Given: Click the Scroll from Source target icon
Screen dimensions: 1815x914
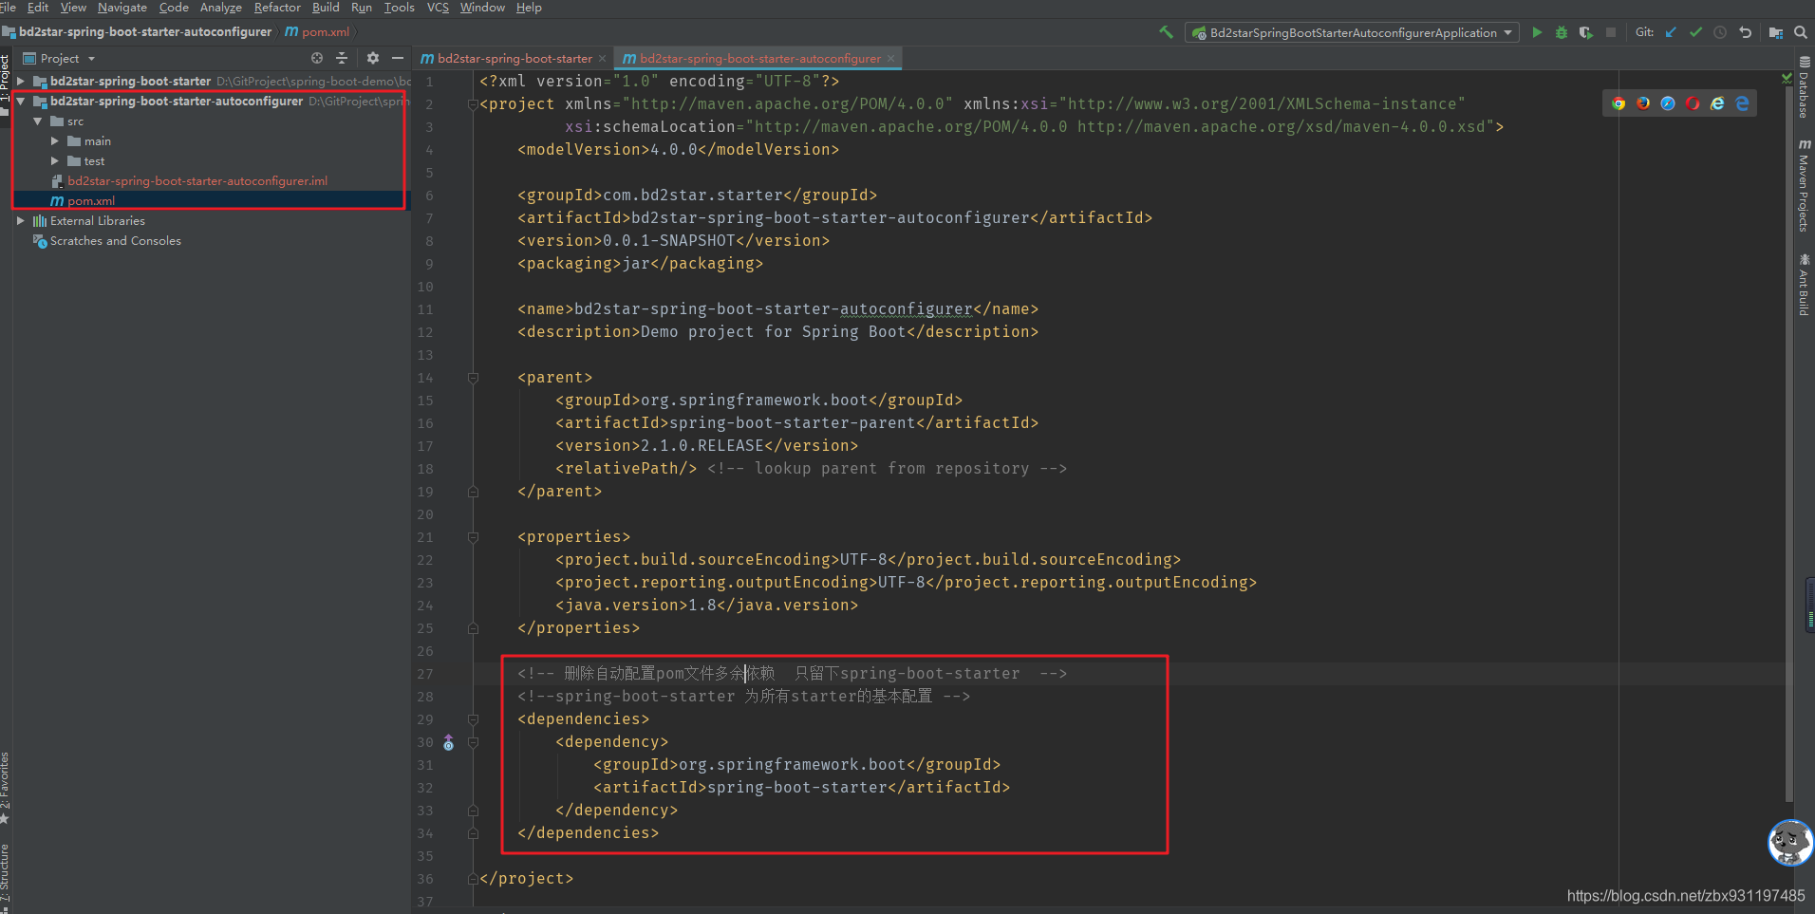Looking at the screenshot, I should [x=317, y=58].
